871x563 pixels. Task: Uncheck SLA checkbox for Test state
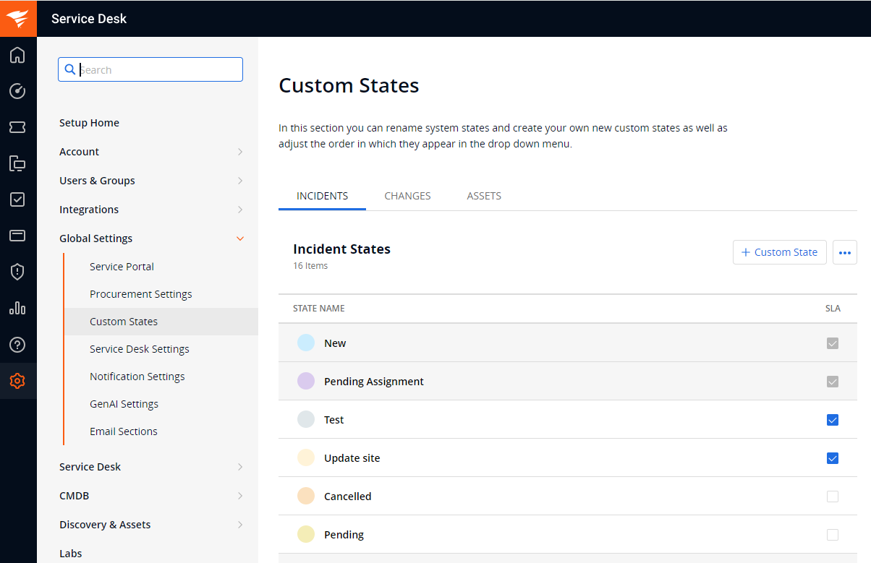[x=833, y=420]
